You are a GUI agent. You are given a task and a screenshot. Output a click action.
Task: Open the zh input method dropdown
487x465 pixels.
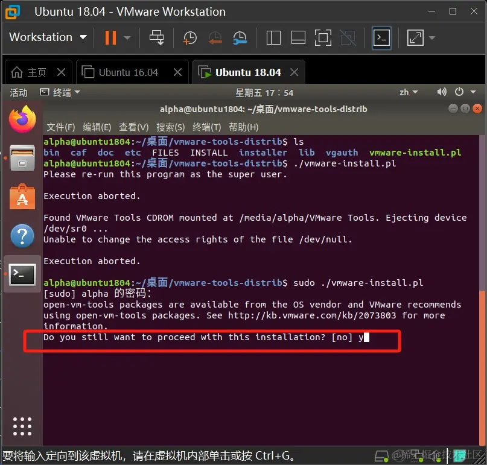[409, 92]
